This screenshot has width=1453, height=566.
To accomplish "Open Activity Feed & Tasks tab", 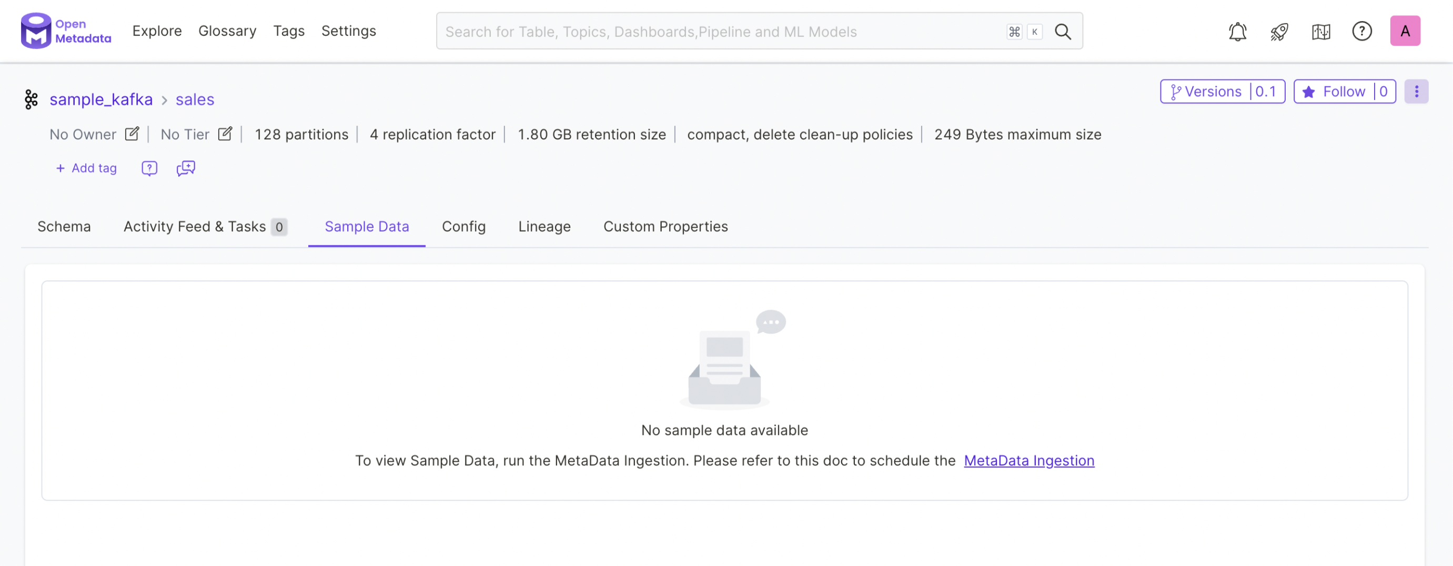I will (205, 227).
